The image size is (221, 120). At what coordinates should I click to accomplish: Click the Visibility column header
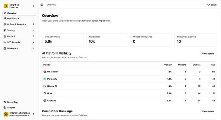[168, 65]
